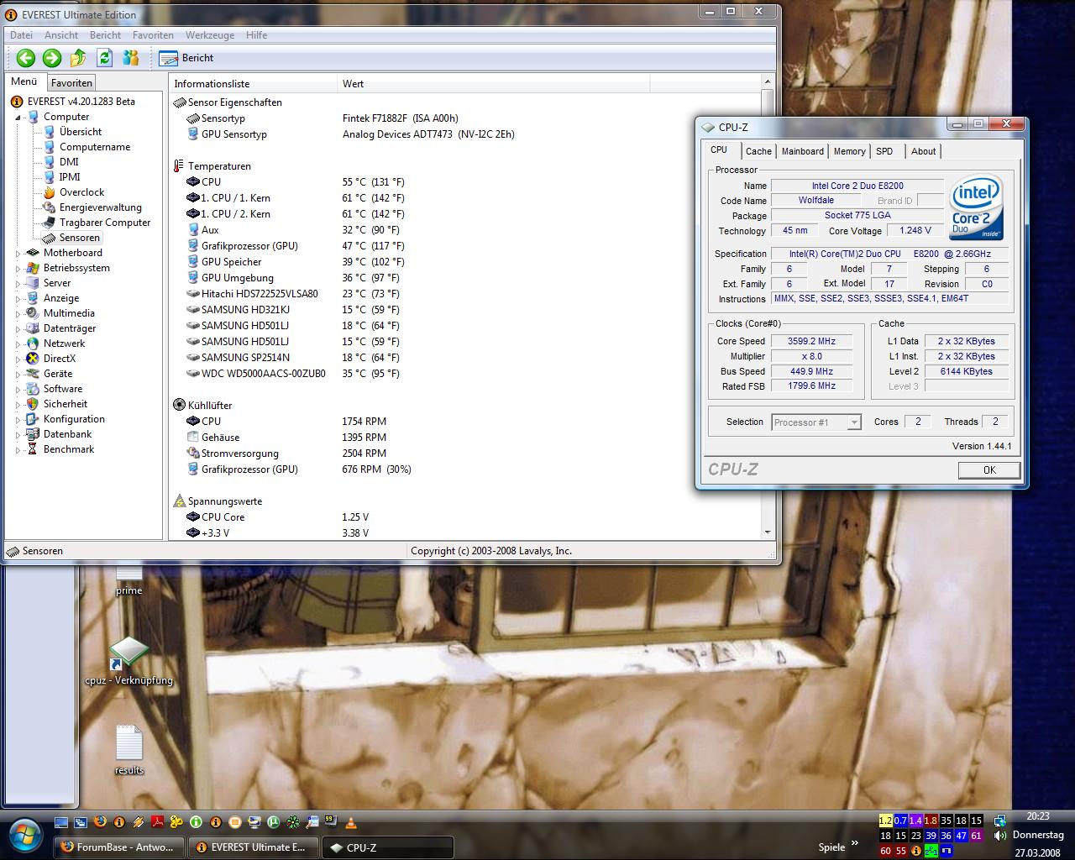The width and height of the screenshot is (1075, 860).
Task: Select Tragbarer Computer in the tree
Action: tap(105, 223)
